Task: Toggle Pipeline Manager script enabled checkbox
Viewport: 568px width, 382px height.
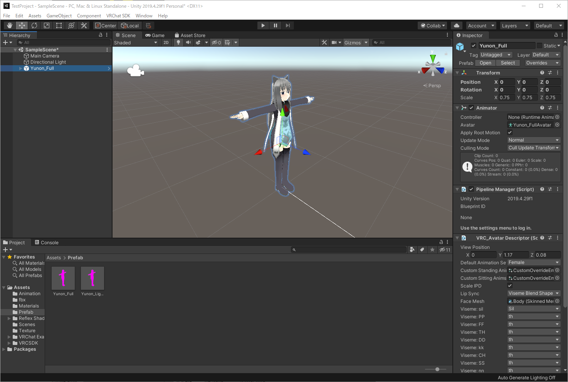Action: point(471,189)
